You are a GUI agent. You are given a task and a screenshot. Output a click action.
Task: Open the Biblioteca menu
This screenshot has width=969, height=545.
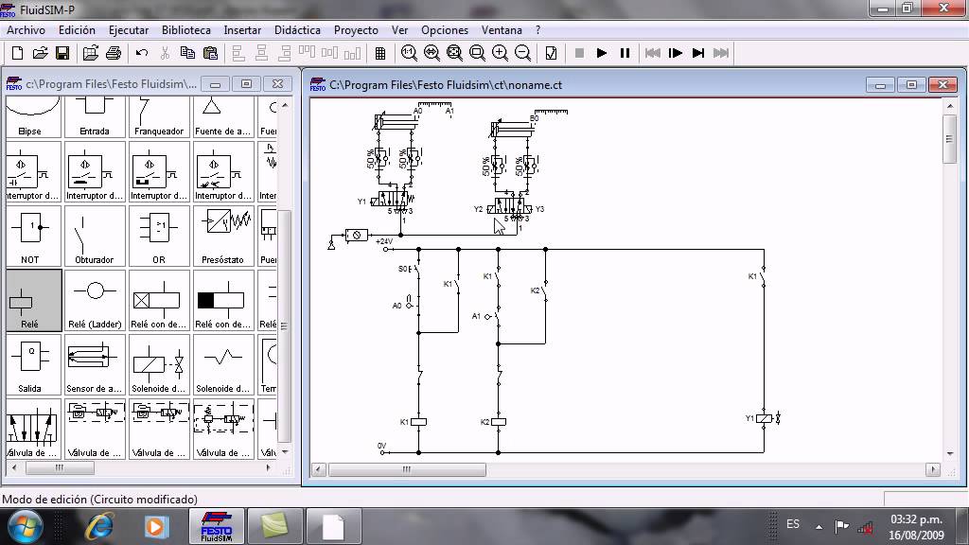(x=186, y=29)
